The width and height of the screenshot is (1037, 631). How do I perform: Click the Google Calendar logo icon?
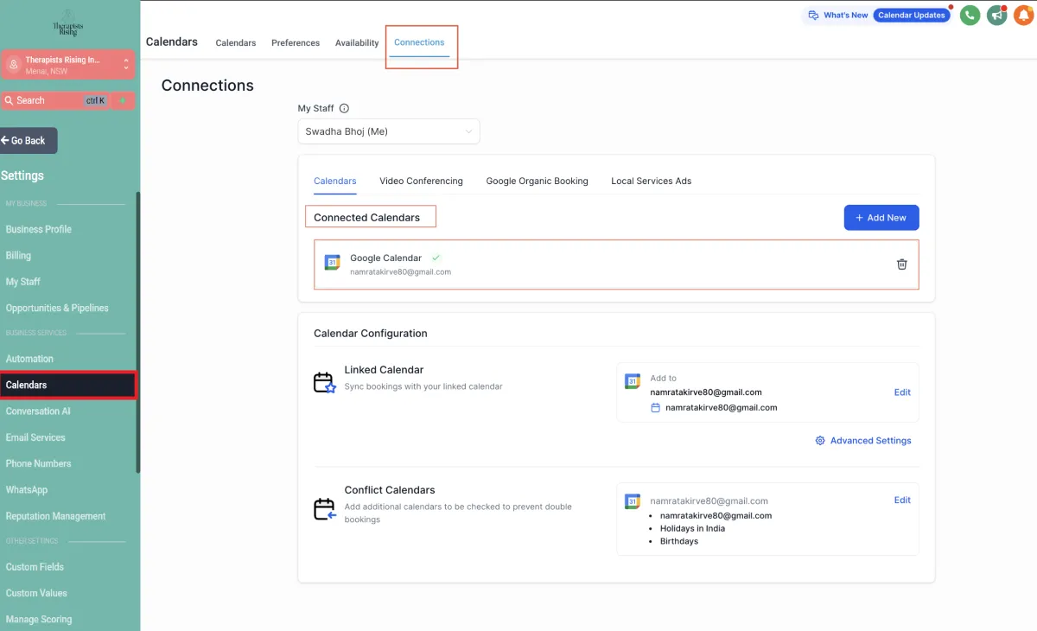click(332, 262)
